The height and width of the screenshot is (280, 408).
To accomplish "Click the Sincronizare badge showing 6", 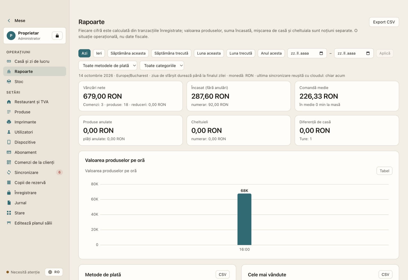I will tap(59, 172).
